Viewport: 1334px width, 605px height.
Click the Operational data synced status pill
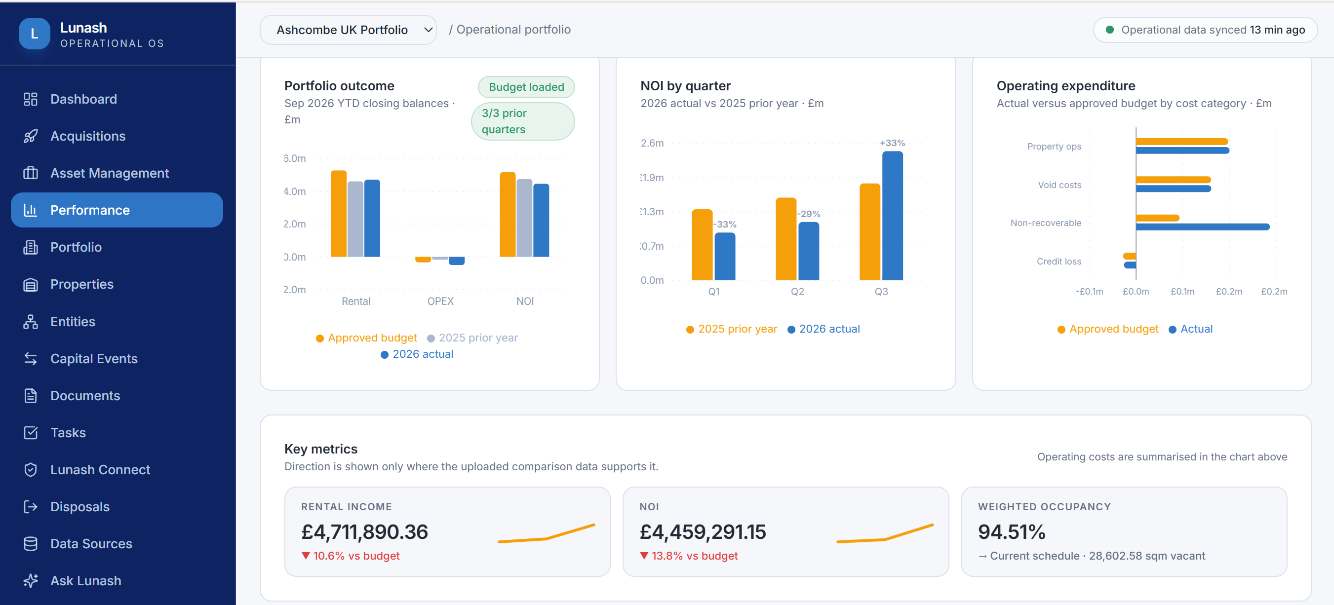click(x=1205, y=30)
